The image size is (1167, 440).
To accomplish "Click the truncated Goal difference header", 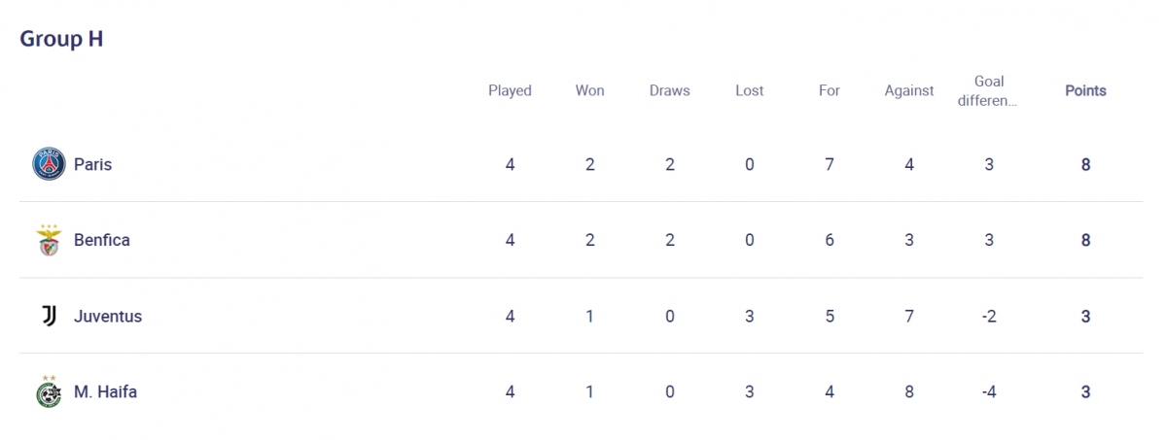I will click(x=988, y=90).
